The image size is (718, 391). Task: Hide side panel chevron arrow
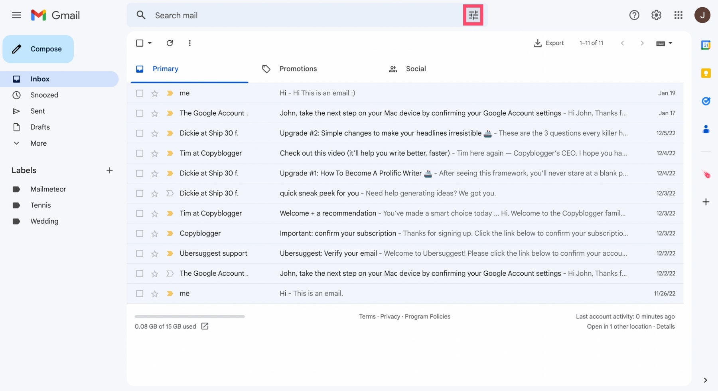click(x=705, y=380)
